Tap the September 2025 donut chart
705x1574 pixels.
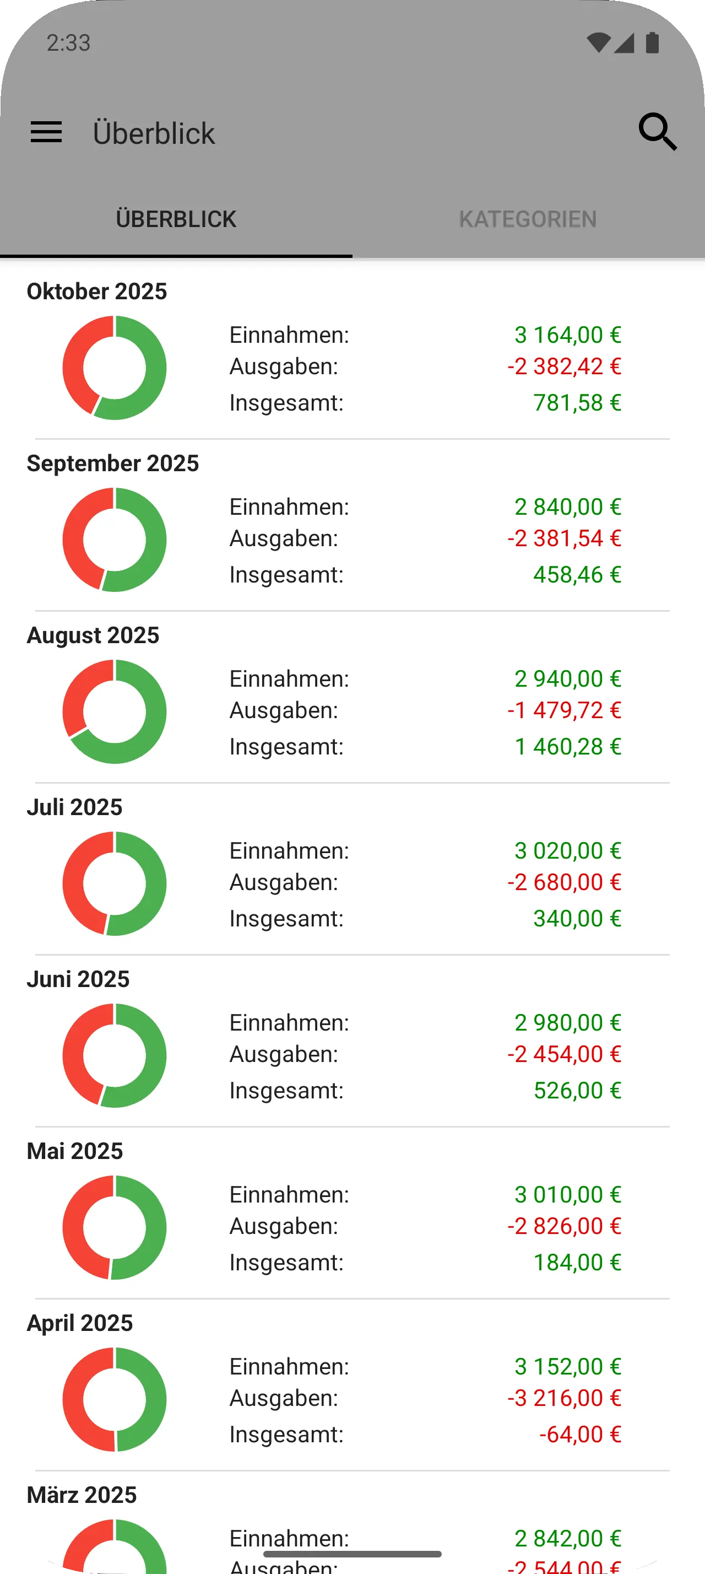[x=114, y=540]
